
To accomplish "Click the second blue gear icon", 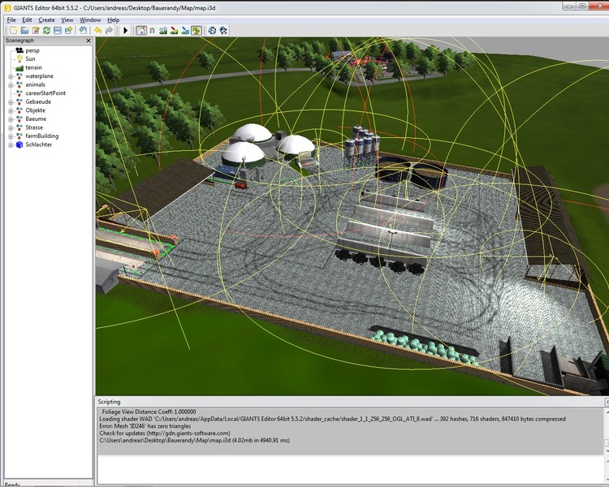I will [223, 30].
